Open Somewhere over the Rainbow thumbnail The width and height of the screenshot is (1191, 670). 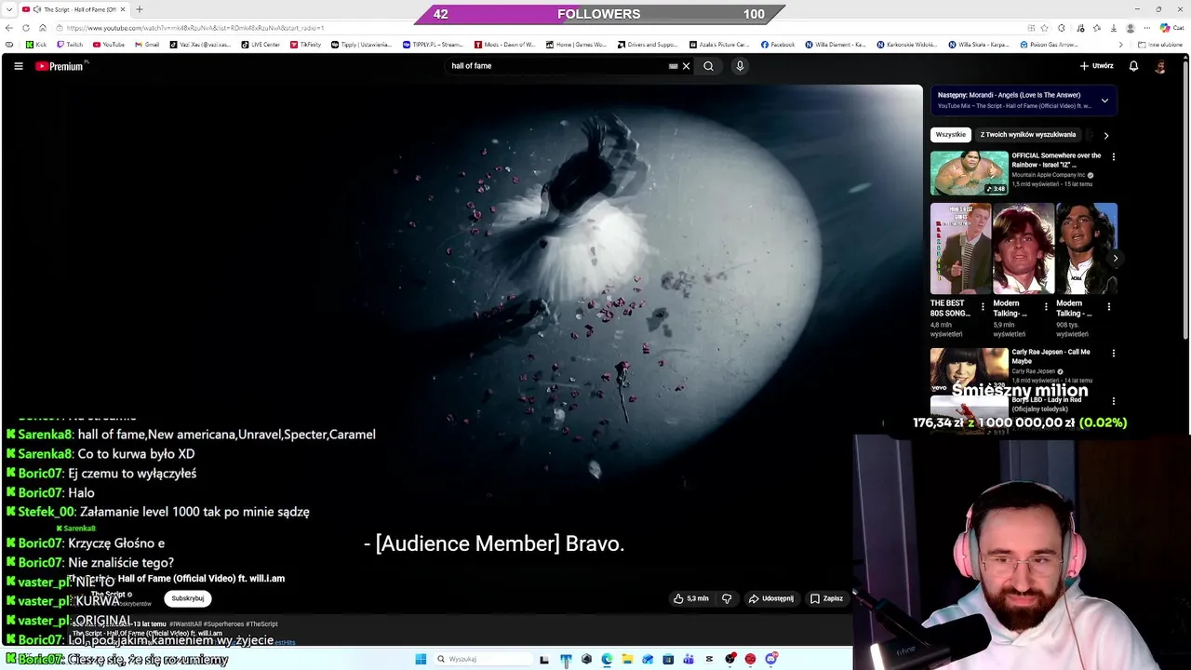pyautogui.click(x=969, y=173)
